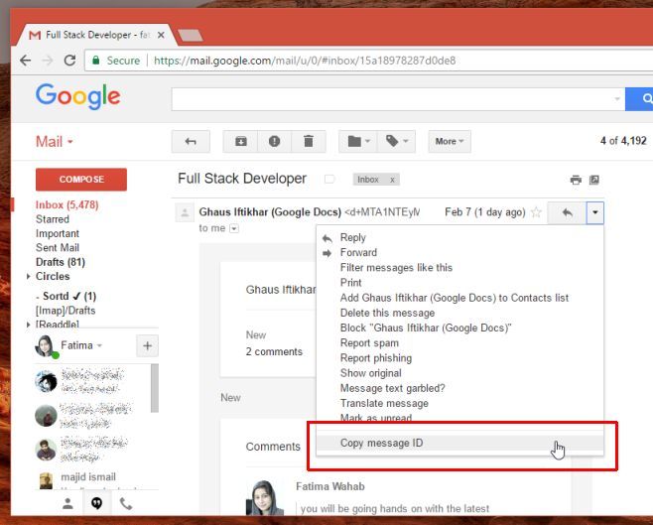The width and height of the screenshot is (653, 525).
Task: Open Hangouts conversations chat icon
Action: (97, 503)
